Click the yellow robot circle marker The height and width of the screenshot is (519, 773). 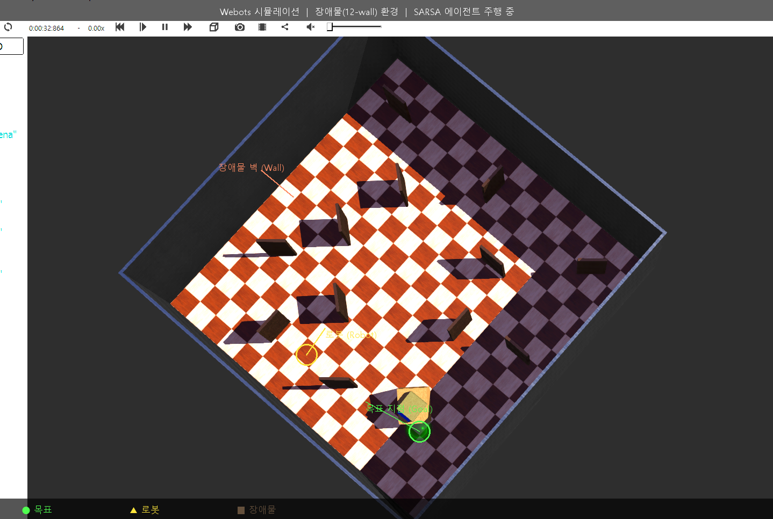click(x=306, y=355)
